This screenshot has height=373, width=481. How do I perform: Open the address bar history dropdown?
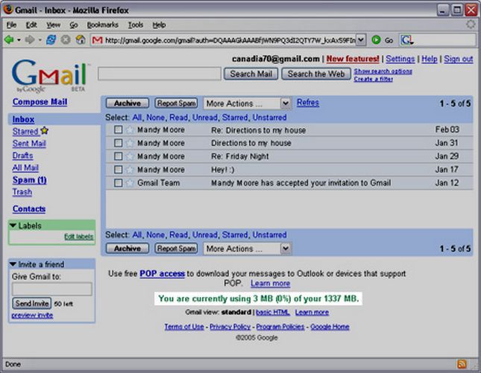361,39
